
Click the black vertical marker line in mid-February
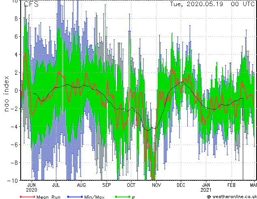(243, 139)
